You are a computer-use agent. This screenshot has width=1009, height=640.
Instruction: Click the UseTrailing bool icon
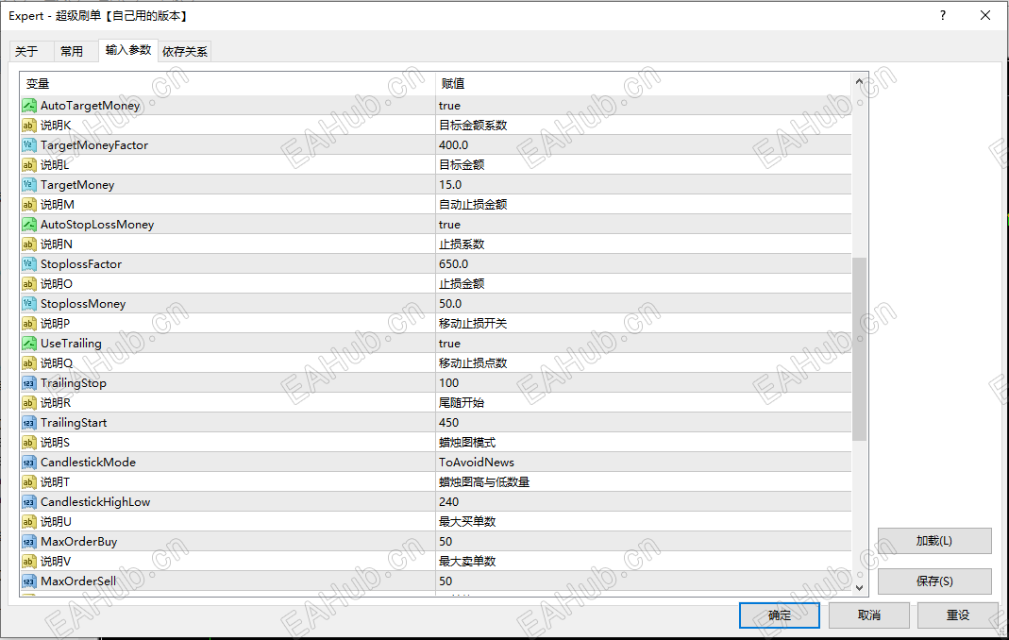pyautogui.click(x=29, y=344)
